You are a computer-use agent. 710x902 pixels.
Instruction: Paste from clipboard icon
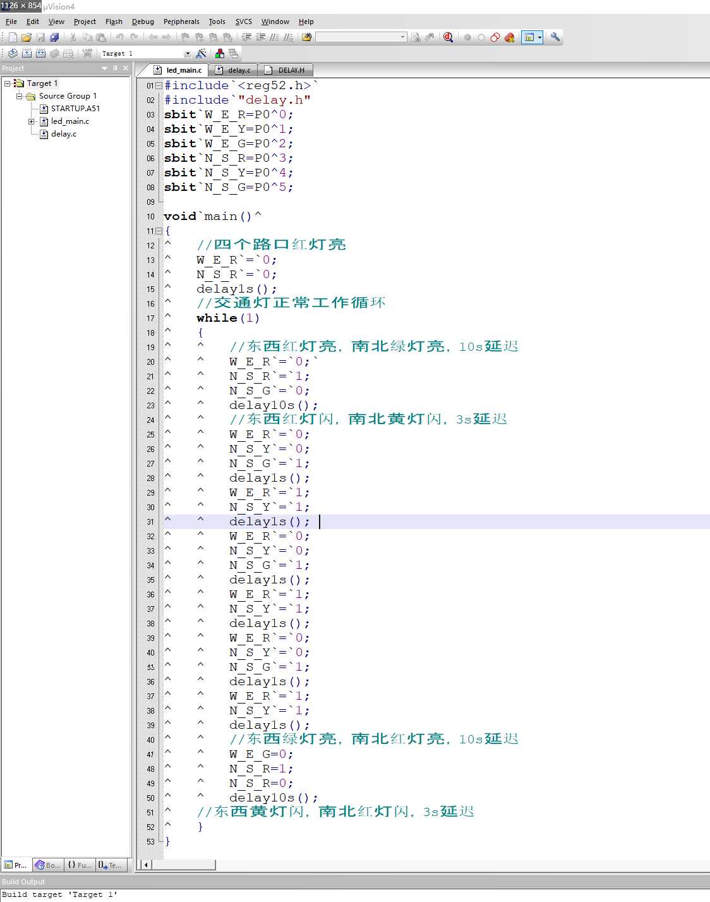[101, 37]
